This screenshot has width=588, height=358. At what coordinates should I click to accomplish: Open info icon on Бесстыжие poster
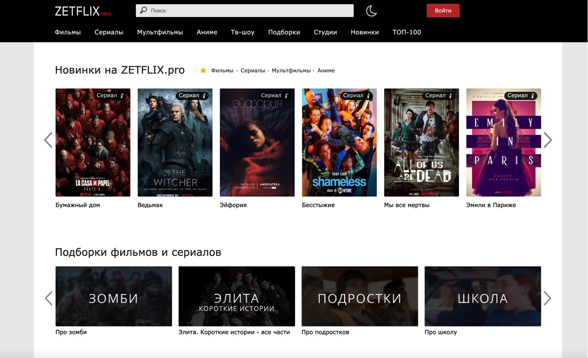[x=368, y=95]
